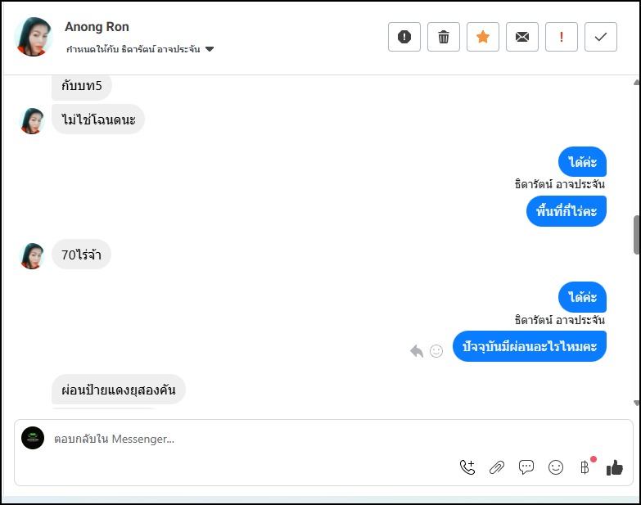Click the envelope mark-unread icon

[522, 37]
